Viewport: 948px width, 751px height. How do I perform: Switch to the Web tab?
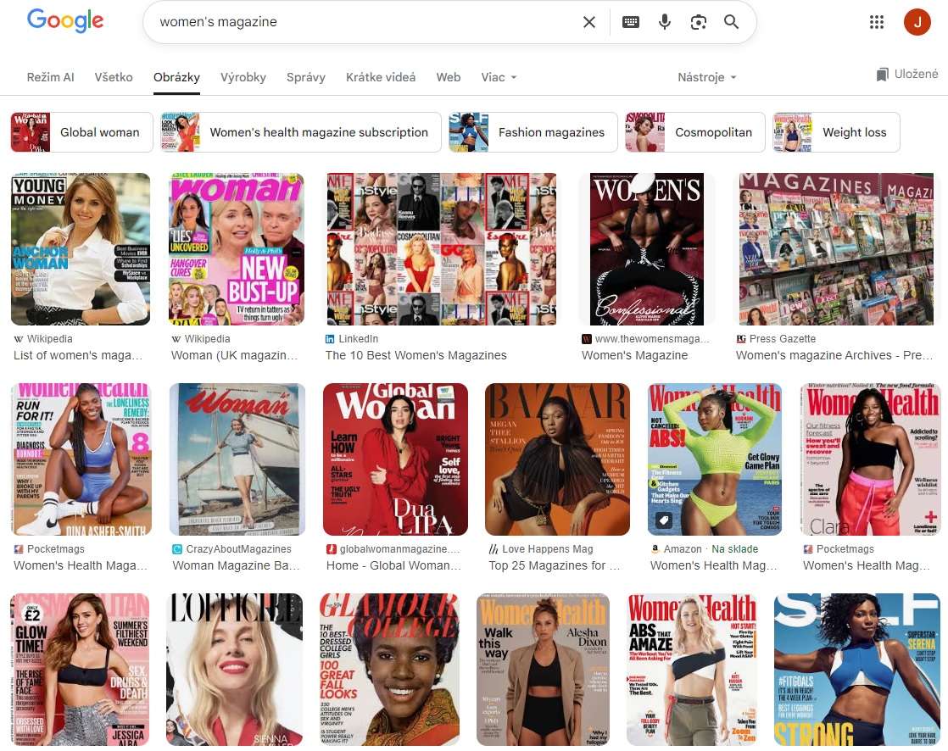[x=449, y=77]
